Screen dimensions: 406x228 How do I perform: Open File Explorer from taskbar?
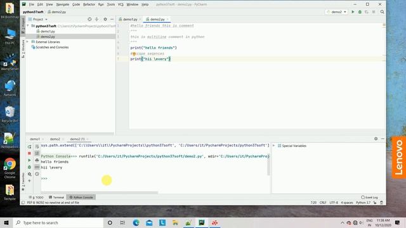click(x=175, y=222)
